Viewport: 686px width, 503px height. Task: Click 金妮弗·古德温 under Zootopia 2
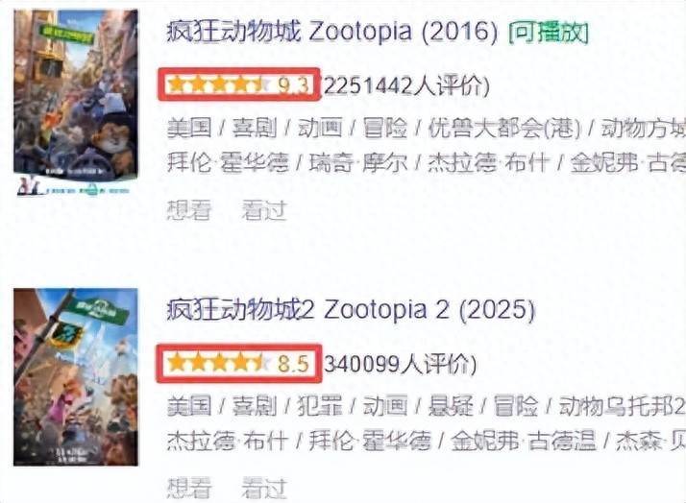pos(524,441)
